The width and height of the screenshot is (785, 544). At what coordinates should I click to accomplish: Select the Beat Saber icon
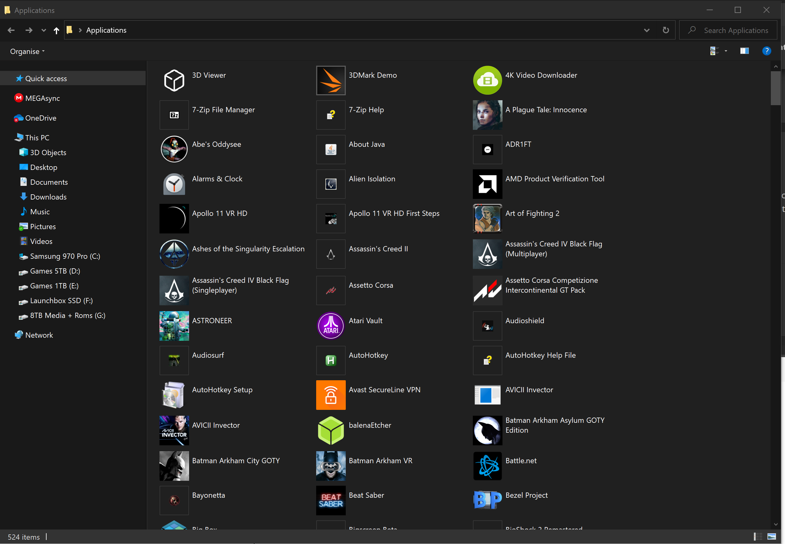(x=331, y=501)
